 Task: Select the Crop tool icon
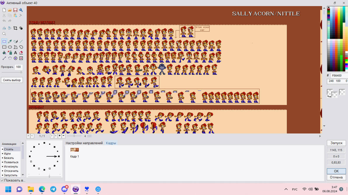tap(15, 28)
